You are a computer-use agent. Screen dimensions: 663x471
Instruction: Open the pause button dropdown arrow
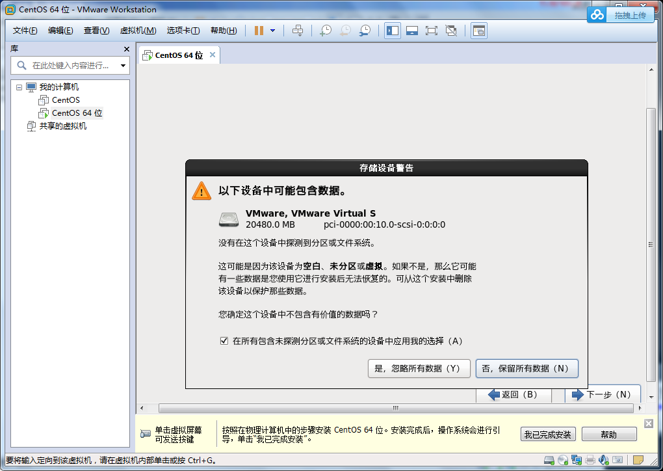(x=274, y=30)
